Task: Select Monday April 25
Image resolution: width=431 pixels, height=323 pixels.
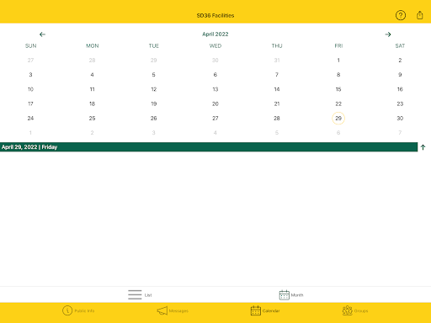Action: [92, 118]
